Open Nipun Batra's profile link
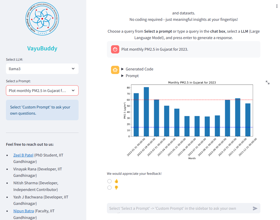Viewport: 280px width, 220px height. 23,211
